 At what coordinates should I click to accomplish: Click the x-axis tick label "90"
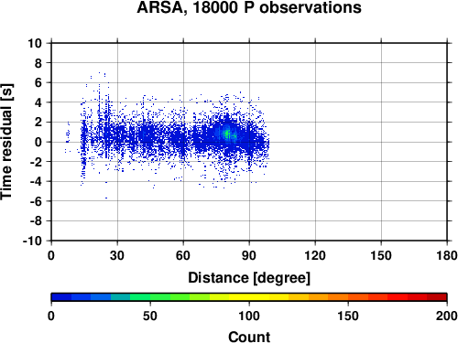point(249,255)
